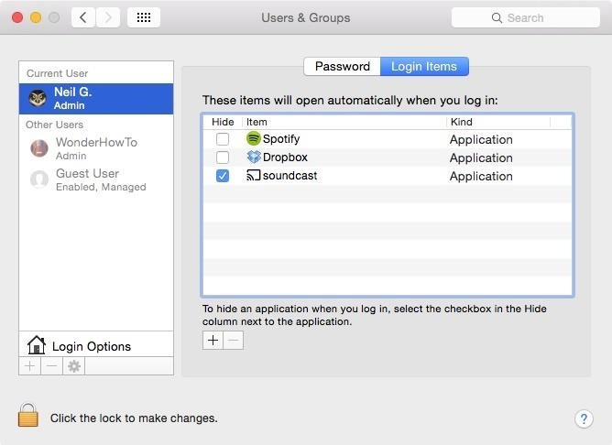Close the window with red button

click(17, 17)
